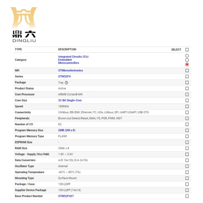Check the Speed row checkbox
The height and width of the screenshot is (203, 203).
(x=187, y=106)
